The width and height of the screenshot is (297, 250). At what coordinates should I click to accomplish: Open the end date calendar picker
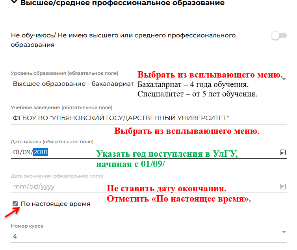(x=282, y=187)
